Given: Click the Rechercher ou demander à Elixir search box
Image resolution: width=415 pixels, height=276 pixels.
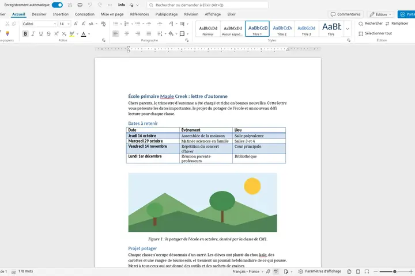Looking at the screenshot, I should [x=207, y=5].
